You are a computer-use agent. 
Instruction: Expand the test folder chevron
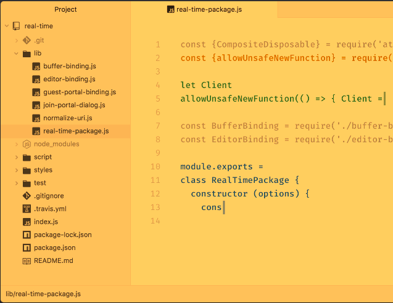click(x=16, y=183)
